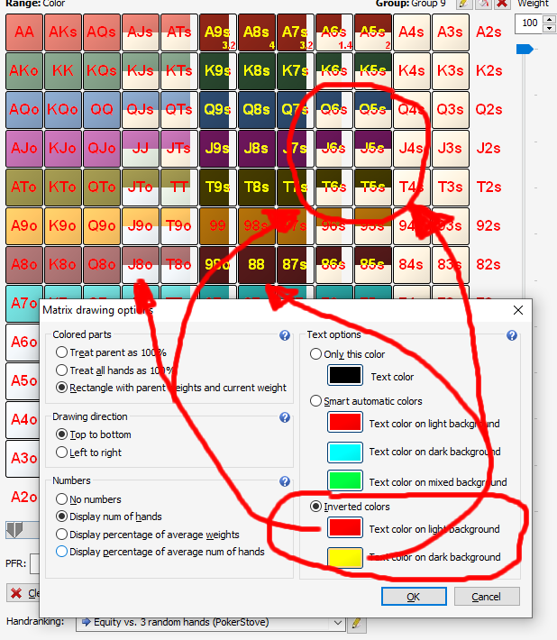Select Inverted colors option
557x640 pixels.
[350, 507]
